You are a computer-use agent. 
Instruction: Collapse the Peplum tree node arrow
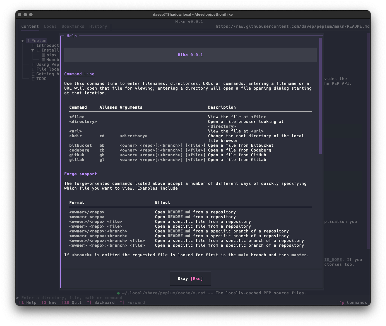pyautogui.click(x=23, y=41)
